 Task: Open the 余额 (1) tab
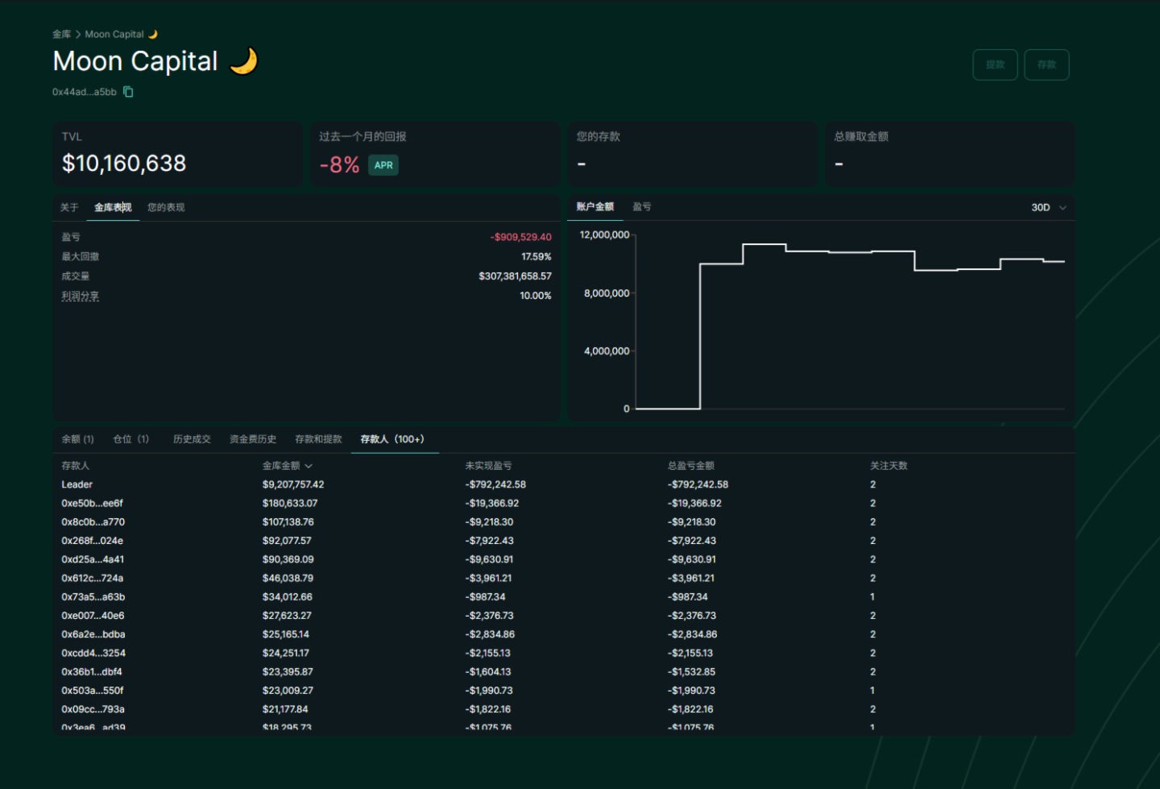click(77, 439)
